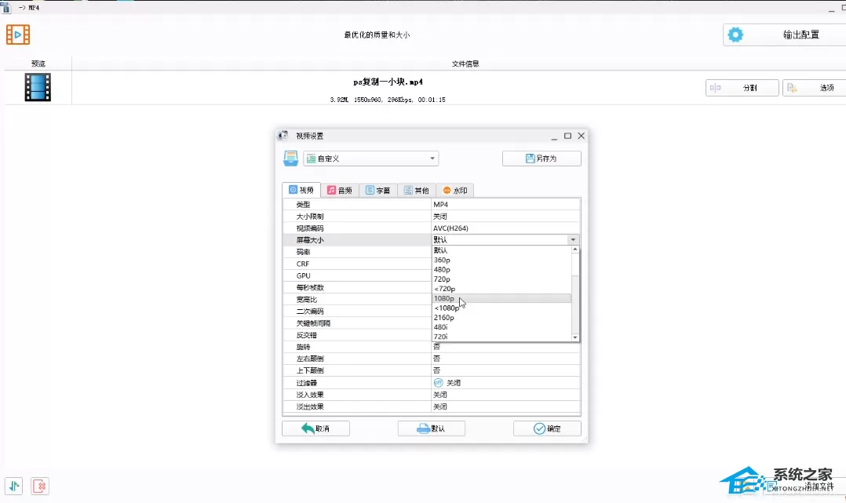Click the preset list icon beside 自定义
Screen dimensions: 846x503
point(291,159)
